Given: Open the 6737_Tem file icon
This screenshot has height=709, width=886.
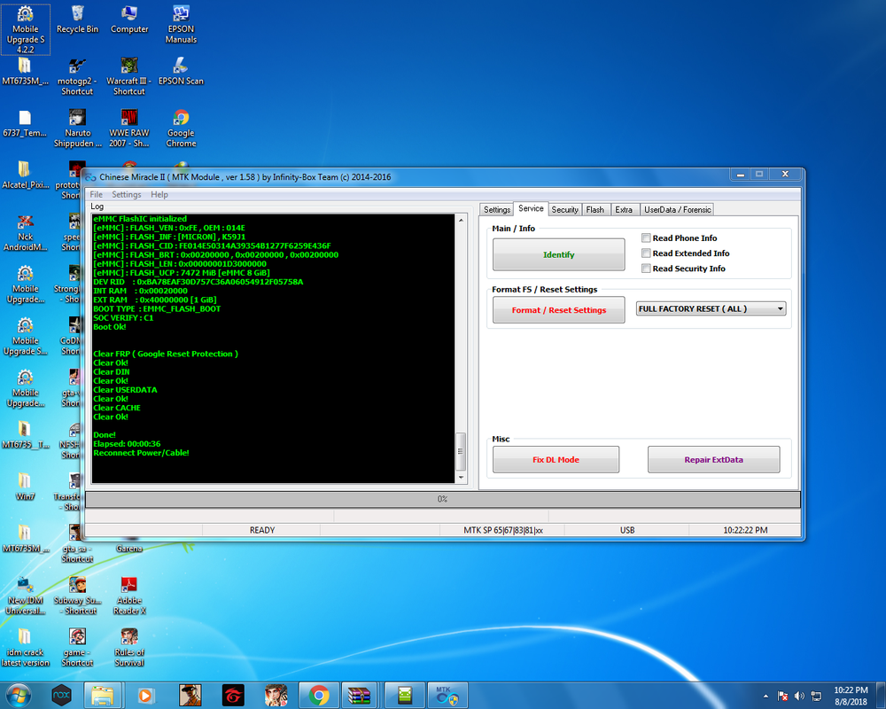Looking at the screenshot, I should coord(25,124).
